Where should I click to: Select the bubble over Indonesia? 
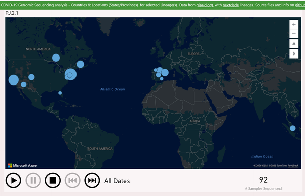coord(293,128)
